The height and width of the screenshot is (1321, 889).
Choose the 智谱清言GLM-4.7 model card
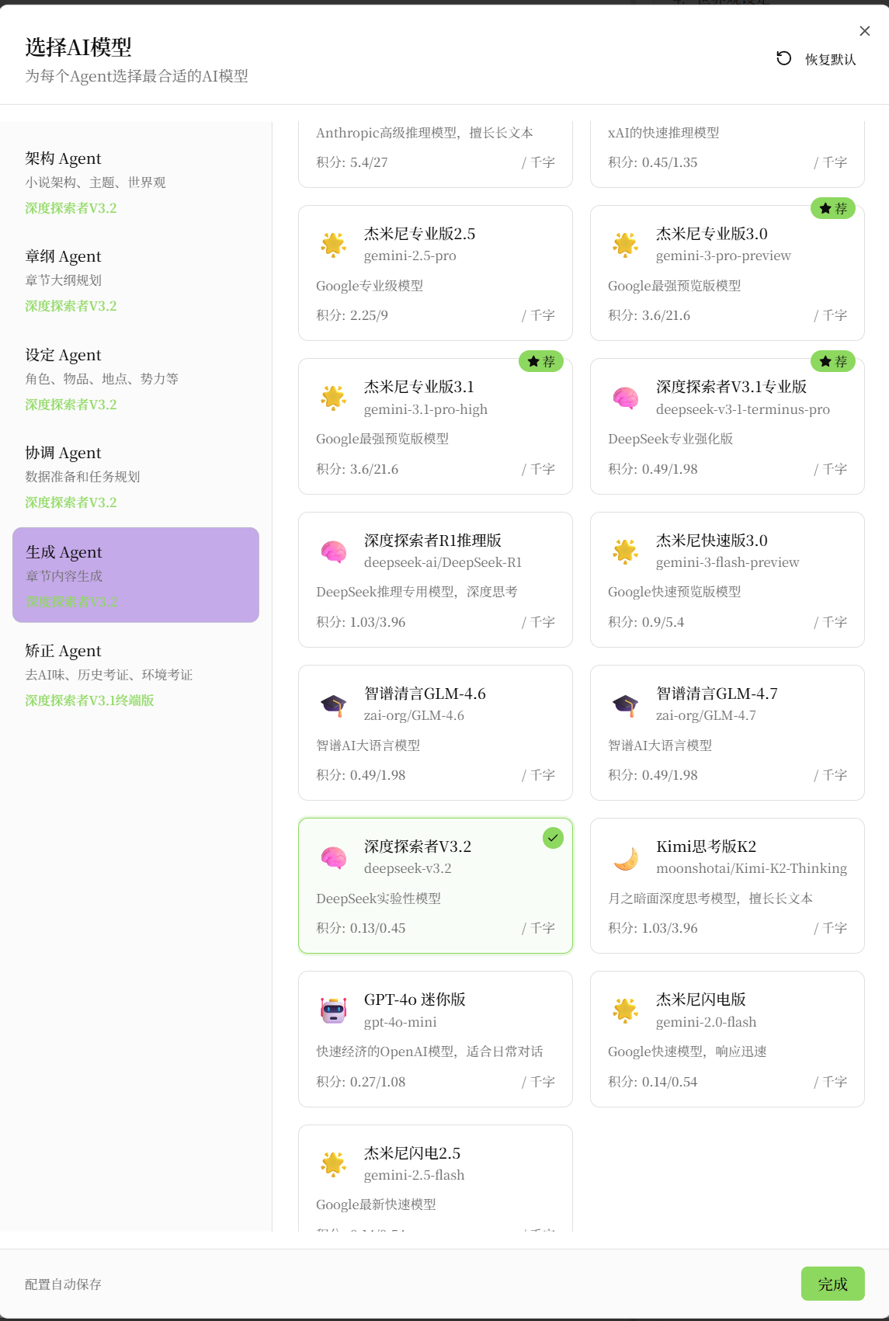[x=727, y=732]
